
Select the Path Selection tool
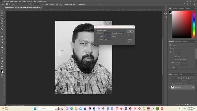2,55
